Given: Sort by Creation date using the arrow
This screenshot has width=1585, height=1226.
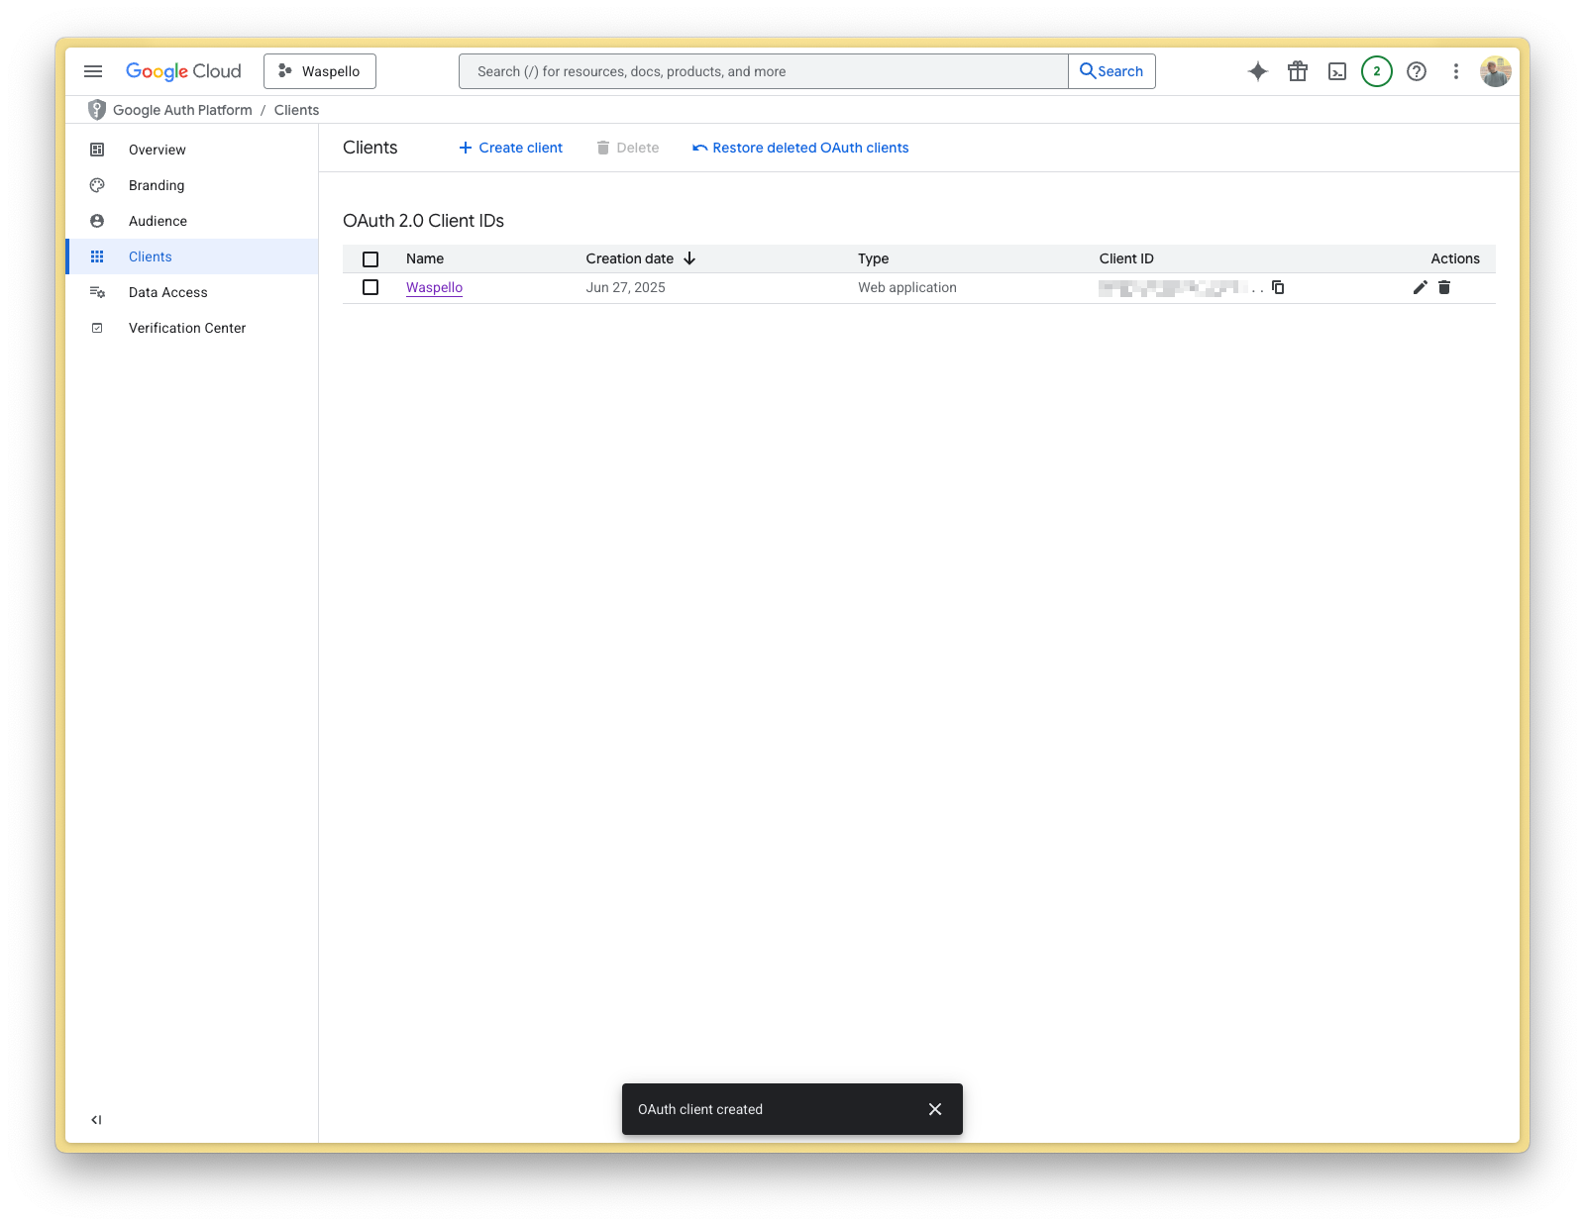Looking at the screenshot, I should [x=689, y=258].
